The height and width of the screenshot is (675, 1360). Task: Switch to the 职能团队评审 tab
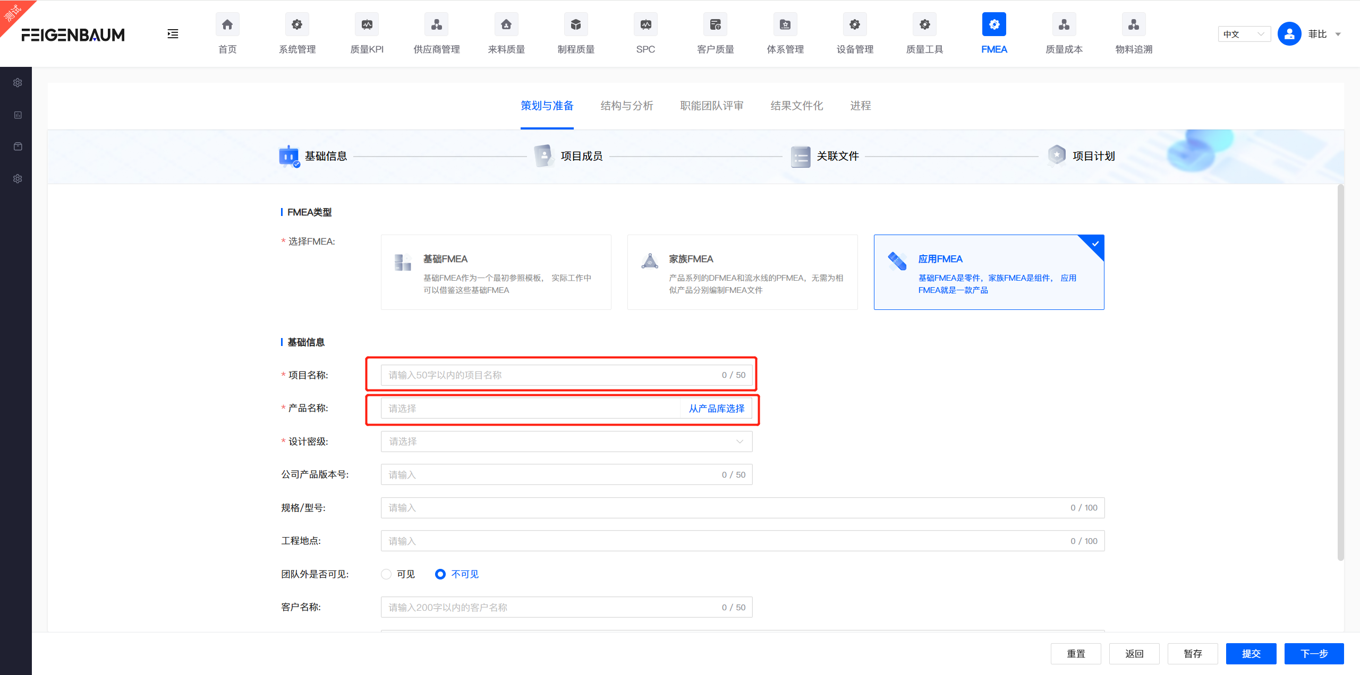(711, 106)
